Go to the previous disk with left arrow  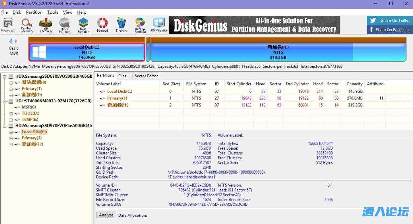click(x=11, y=41)
